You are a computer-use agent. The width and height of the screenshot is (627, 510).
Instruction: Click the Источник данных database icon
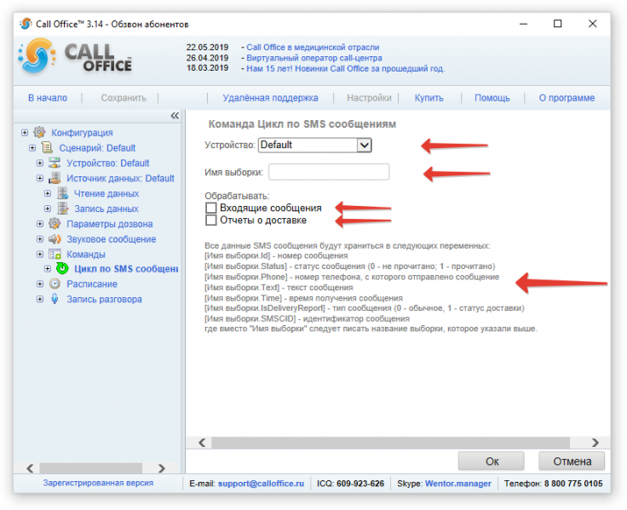55,178
